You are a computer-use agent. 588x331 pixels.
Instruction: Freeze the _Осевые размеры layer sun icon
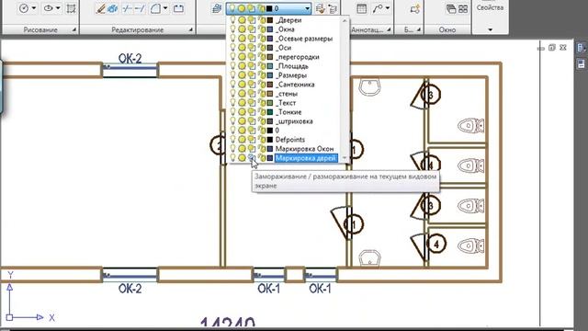[243, 39]
